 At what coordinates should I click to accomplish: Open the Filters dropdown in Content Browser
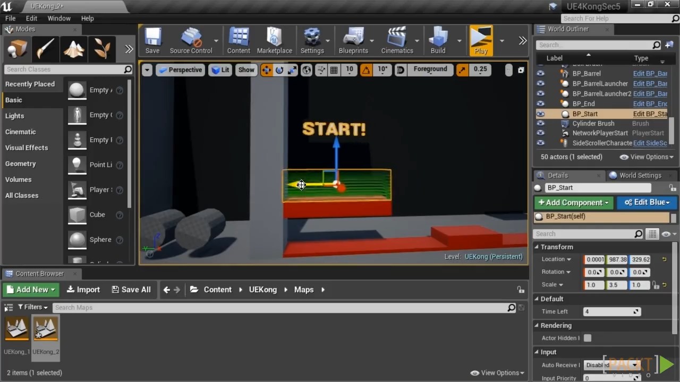[33, 307]
